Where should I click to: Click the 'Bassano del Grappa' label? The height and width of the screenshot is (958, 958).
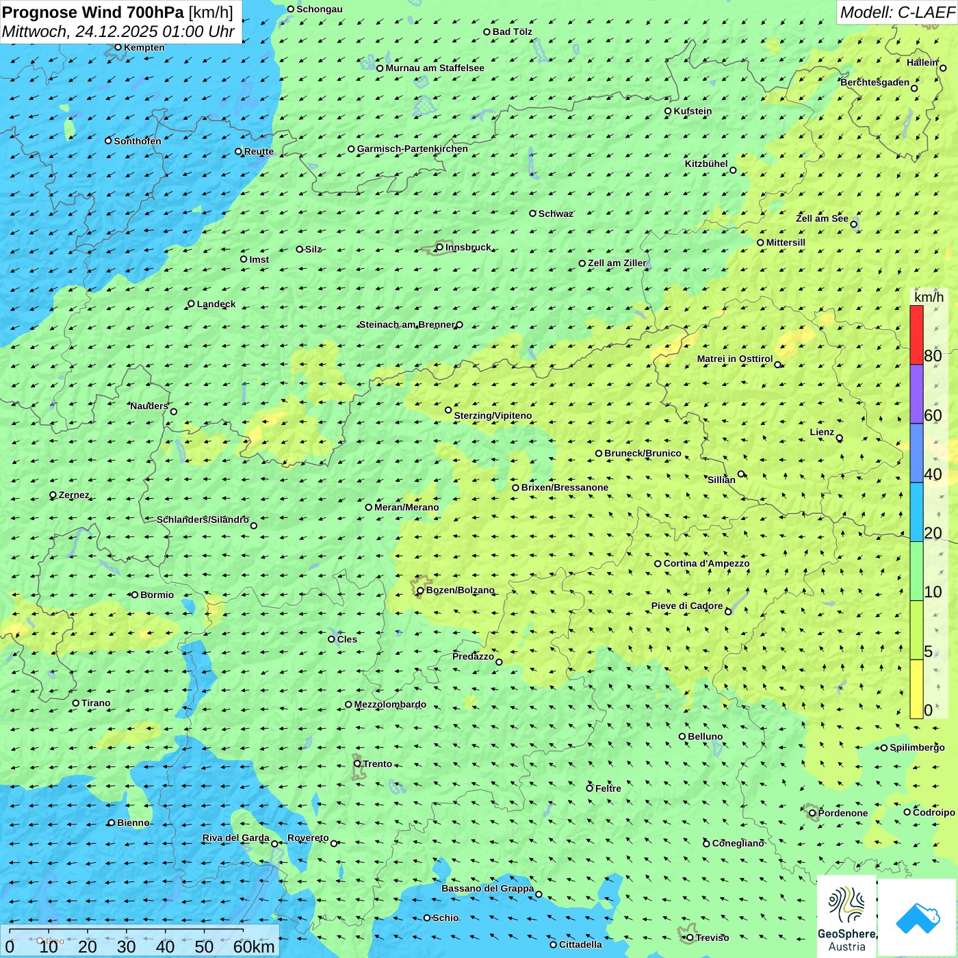click(x=487, y=888)
